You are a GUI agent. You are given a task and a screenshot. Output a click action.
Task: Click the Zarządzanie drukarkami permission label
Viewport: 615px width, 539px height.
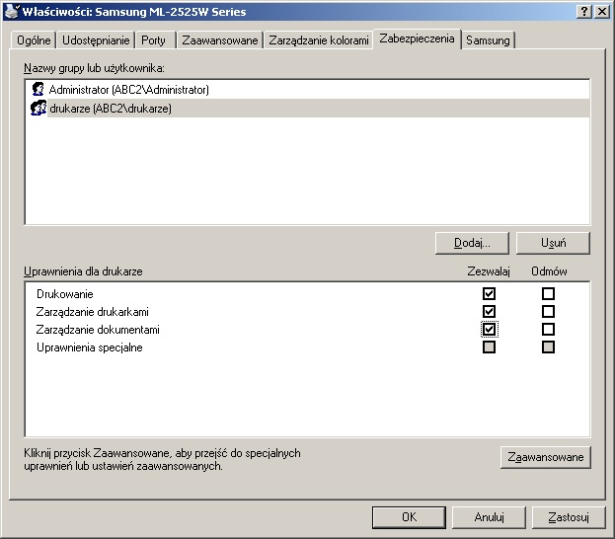(x=92, y=312)
